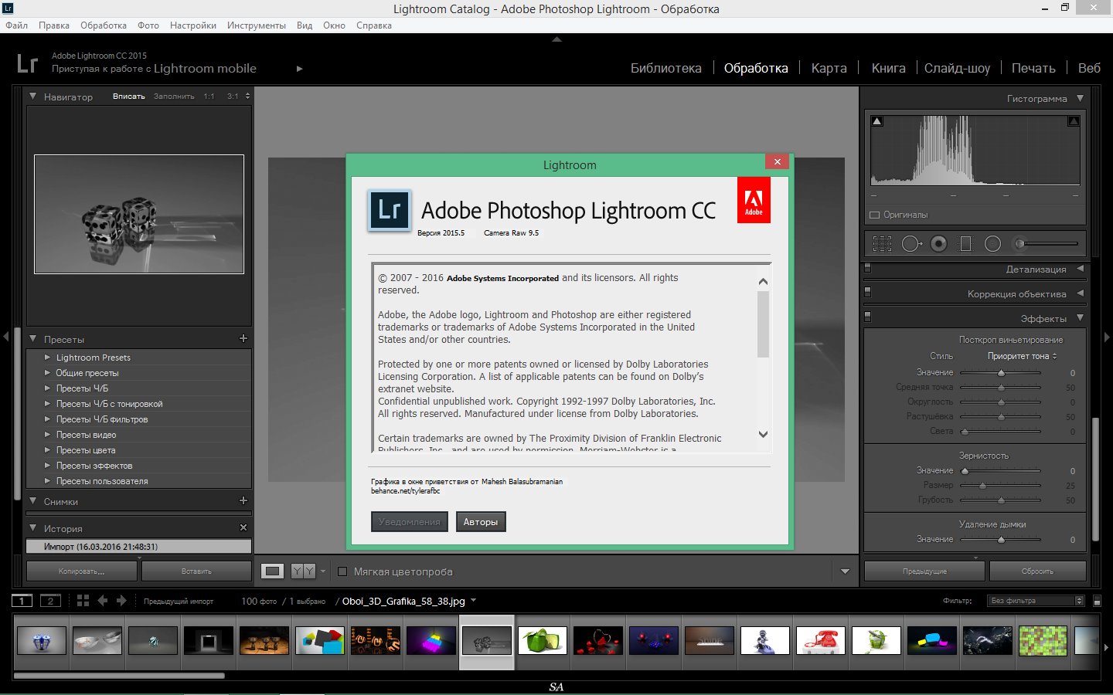Add a new preset with plus icon
Image resolution: width=1113 pixels, height=695 pixels.
tap(243, 338)
